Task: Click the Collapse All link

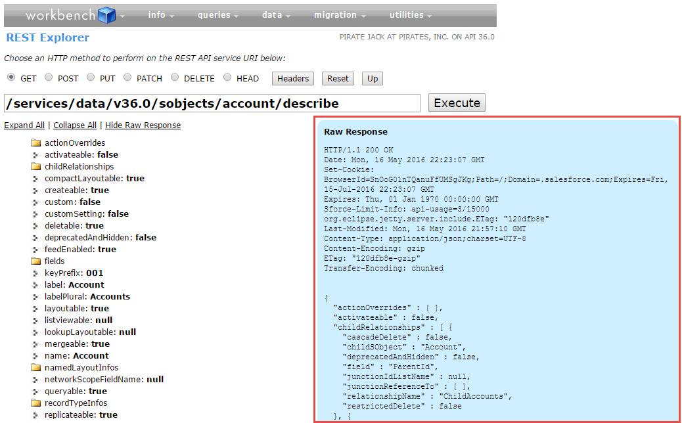Action: (75, 125)
